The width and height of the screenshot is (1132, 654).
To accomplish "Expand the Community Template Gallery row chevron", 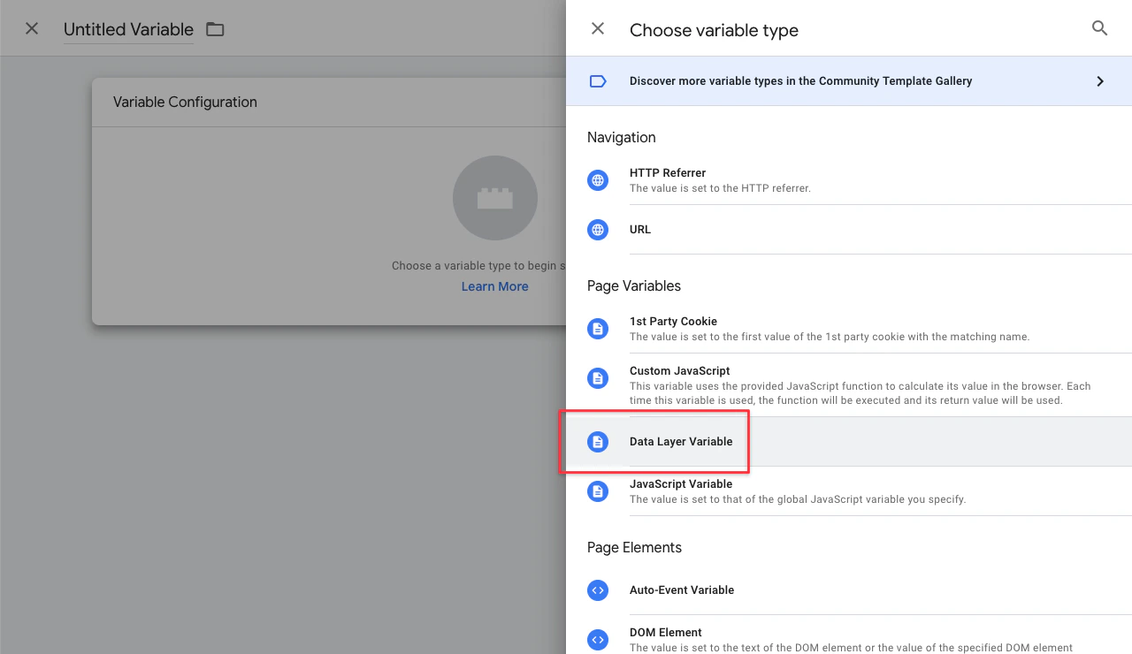I will tap(1100, 80).
